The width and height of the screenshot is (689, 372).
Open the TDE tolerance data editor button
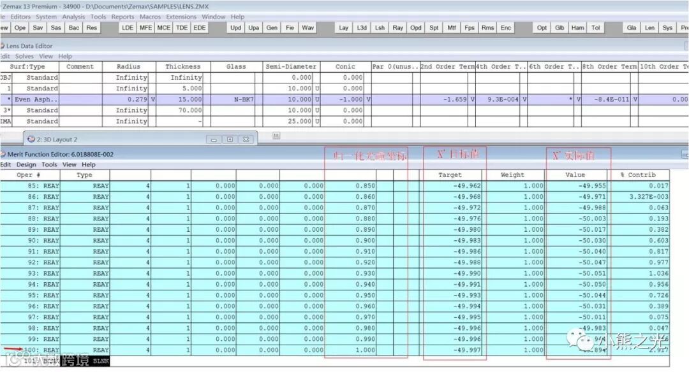pyautogui.click(x=181, y=27)
